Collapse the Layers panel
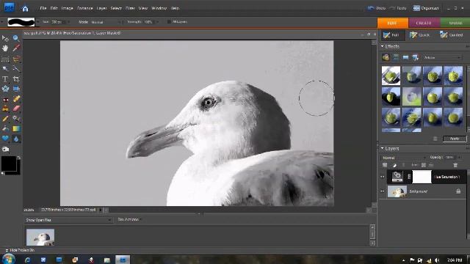 click(x=382, y=148)
